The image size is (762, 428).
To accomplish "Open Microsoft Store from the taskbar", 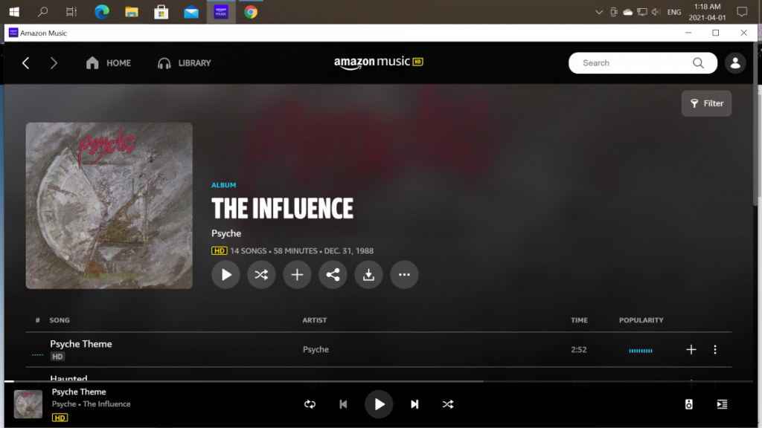I will pos(161,12).
